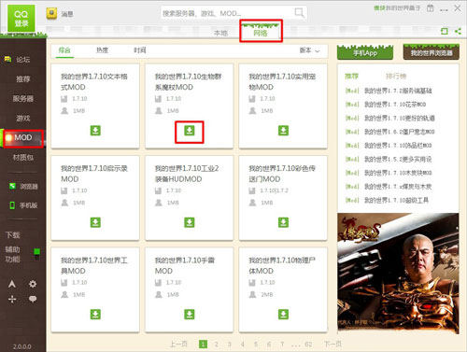Go to page 6
467x352 pixels.
point(269,345)
